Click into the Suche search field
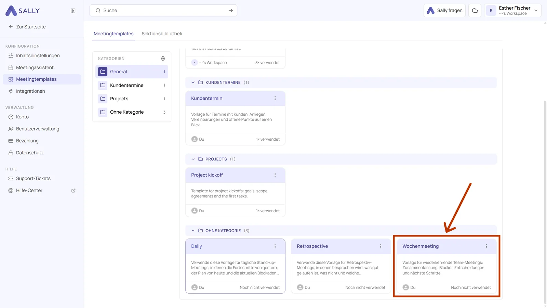 tap(163, 11)
